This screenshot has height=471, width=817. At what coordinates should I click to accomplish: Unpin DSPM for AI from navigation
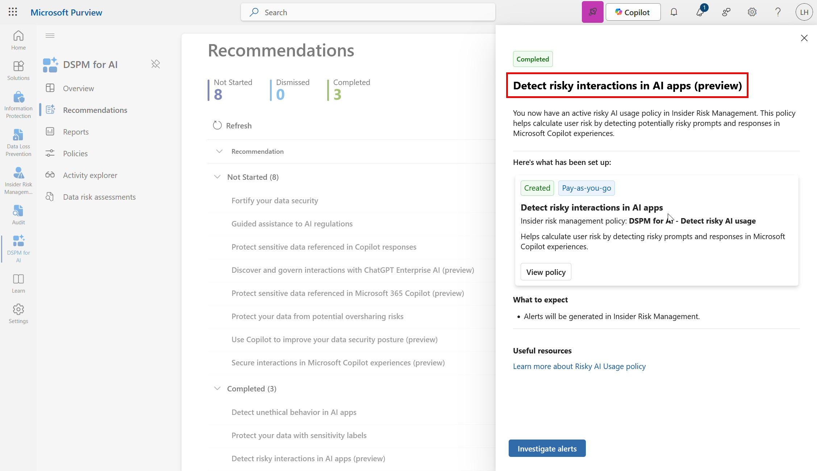[155, 64]
